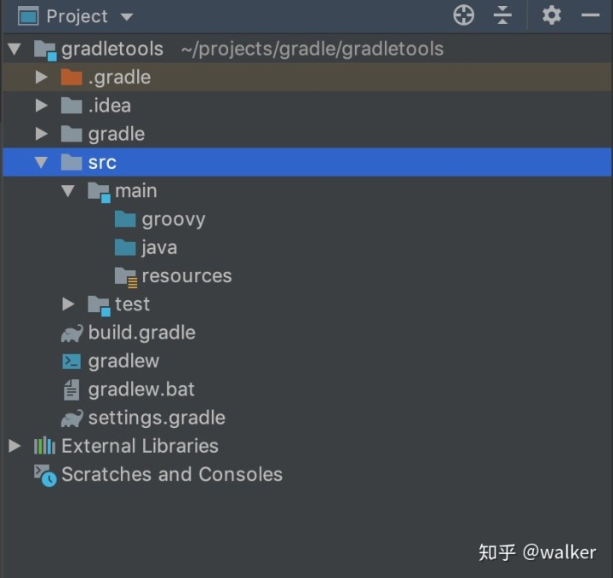Select the gradle folder name
Image resolution: width=613 pixels, height=578 pixels.
(117, 135)
